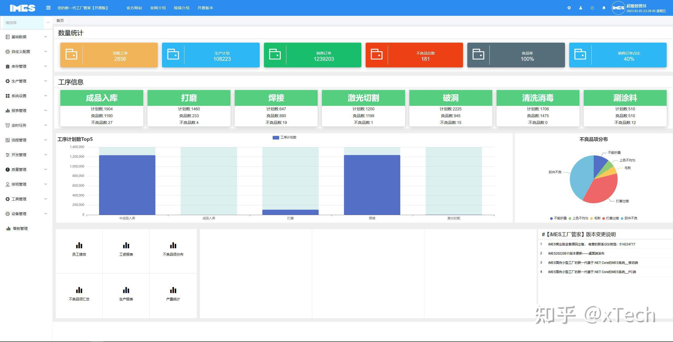Screen dimensions: 673x342
Task: Toggle 不能折叠 legend item in pie chart
Action: pos(558,218)
